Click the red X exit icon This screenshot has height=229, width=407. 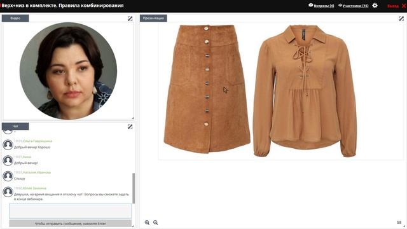[x=404, y=6]
